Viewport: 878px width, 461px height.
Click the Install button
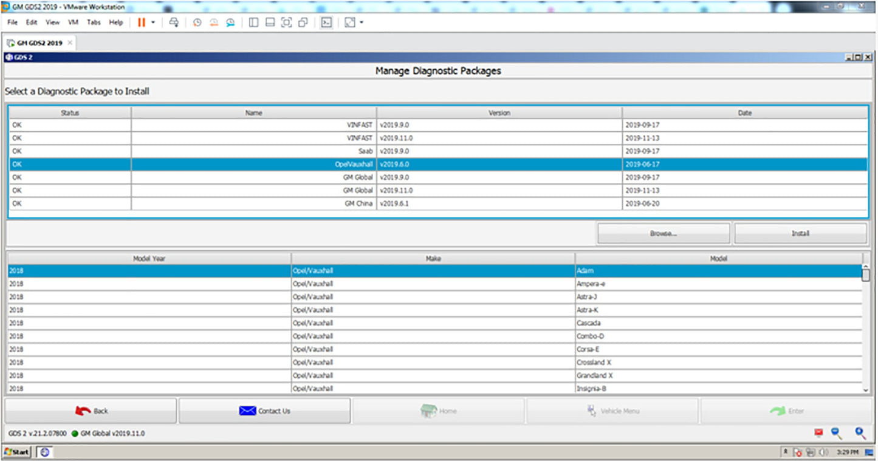[x=800, y=233]
